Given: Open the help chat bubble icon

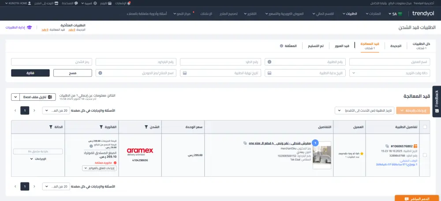Looking at the screenshot, I should (76, 4).
